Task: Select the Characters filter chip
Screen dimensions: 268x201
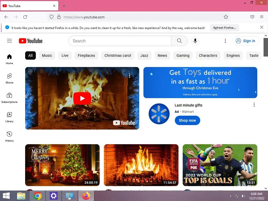Action: 208,55
